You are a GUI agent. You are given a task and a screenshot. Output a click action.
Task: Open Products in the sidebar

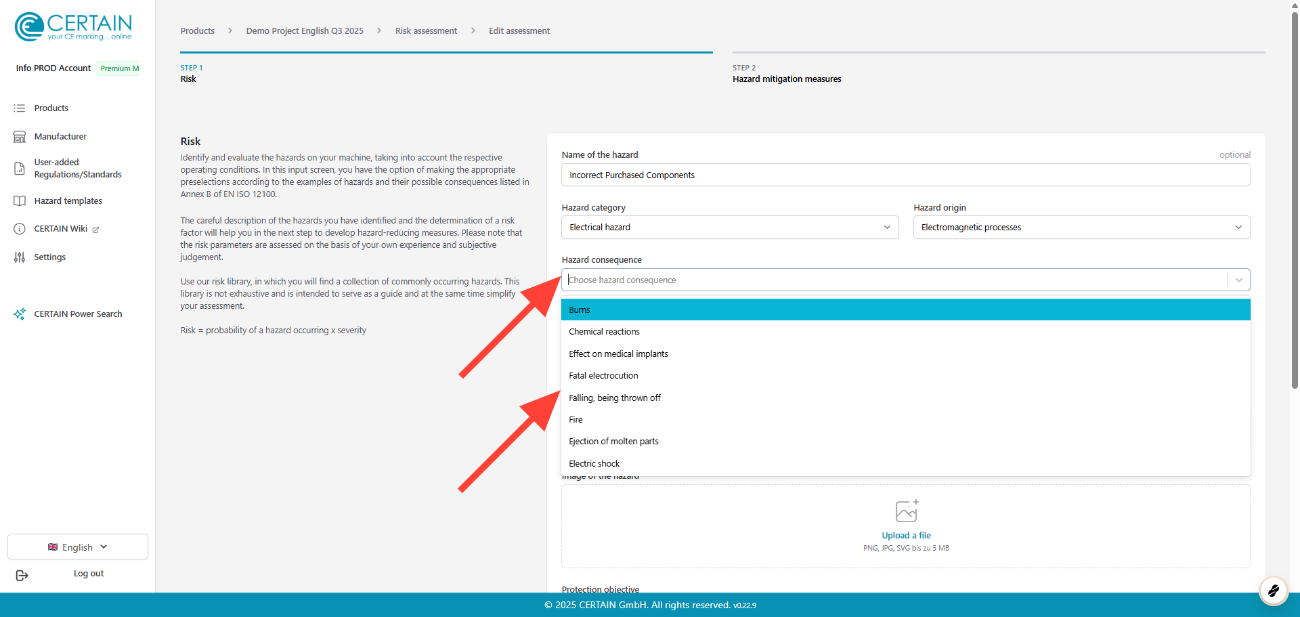pyautogui.click(x=51, y=108)
